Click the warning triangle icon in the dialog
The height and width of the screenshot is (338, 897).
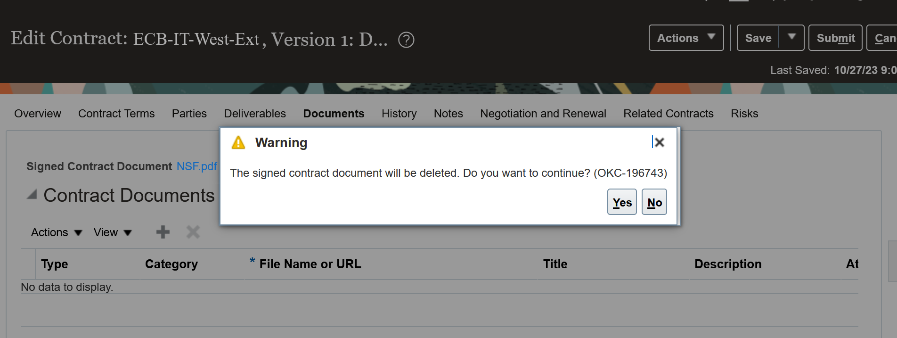coord(239,142)
